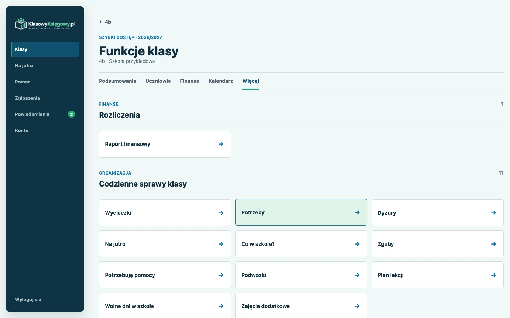Open the Kalendarz tab
Viewport: 510px width, 318px height.
221,81
